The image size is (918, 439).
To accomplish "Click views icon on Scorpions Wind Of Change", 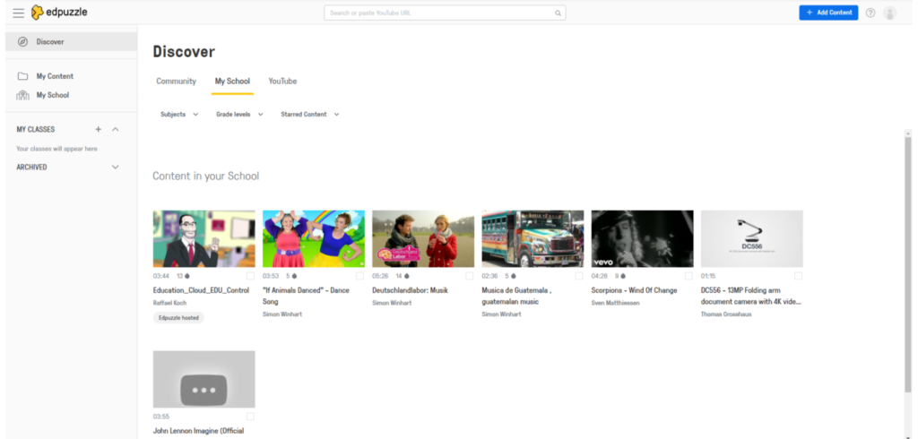I will pyautogui.click(x=624, y=276).
